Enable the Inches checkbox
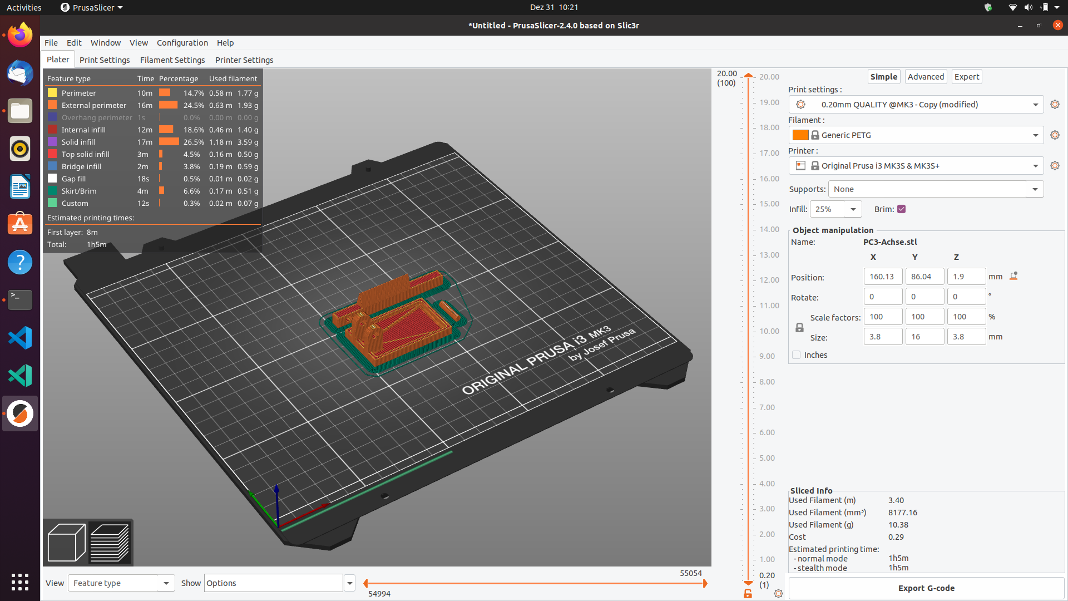This screenshot has width=1068, height=601. pyautogui.click(x=796, y=354)
